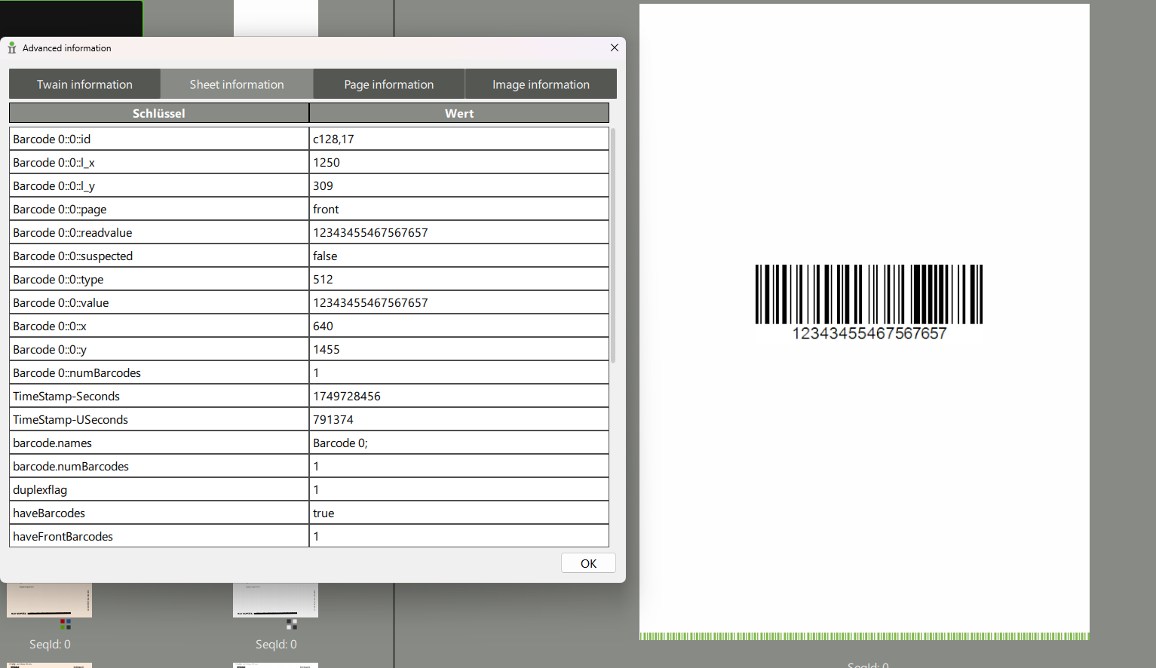1156x668 pixels.
Task: Select the Barcode 0::0::readvalue key cell
Action: pyautogui.click(x=159, y=232)
